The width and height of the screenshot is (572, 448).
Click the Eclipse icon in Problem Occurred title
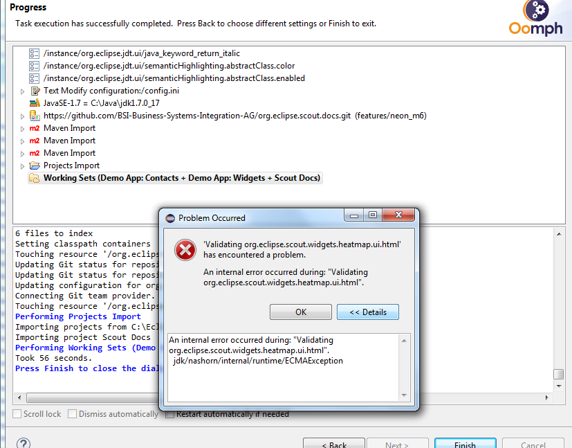coord(170,218)
